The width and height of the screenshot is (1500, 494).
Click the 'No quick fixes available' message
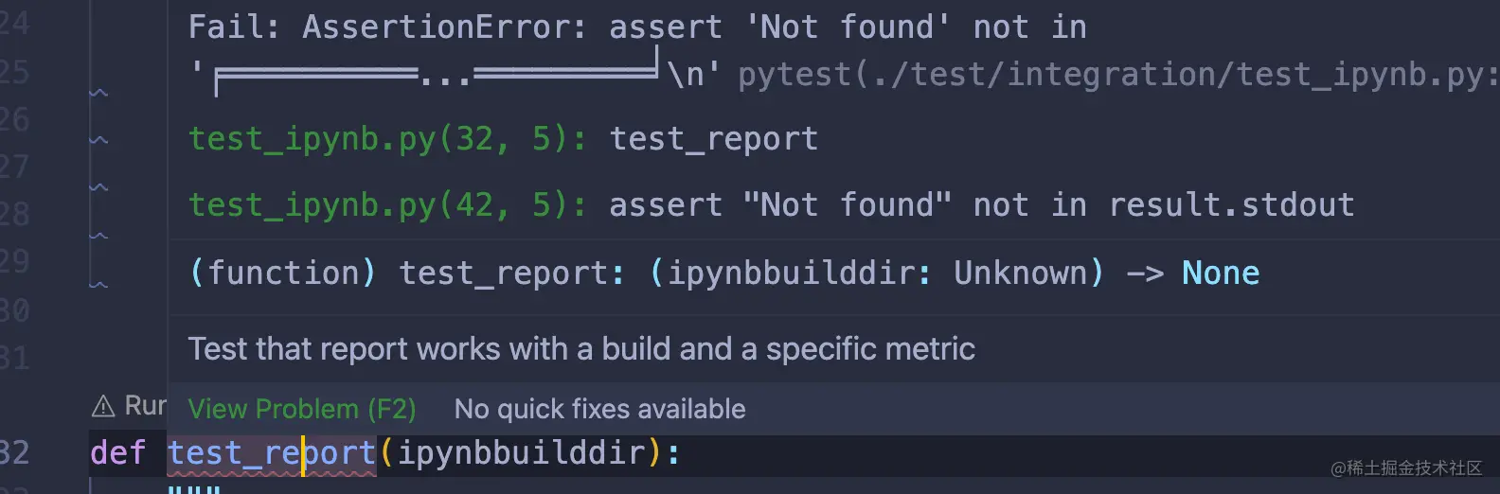coord(599,409)
